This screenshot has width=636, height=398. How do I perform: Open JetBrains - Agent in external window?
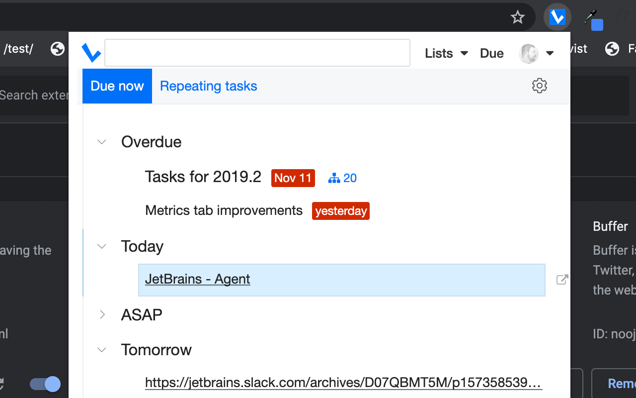click(x=562, y=280)
